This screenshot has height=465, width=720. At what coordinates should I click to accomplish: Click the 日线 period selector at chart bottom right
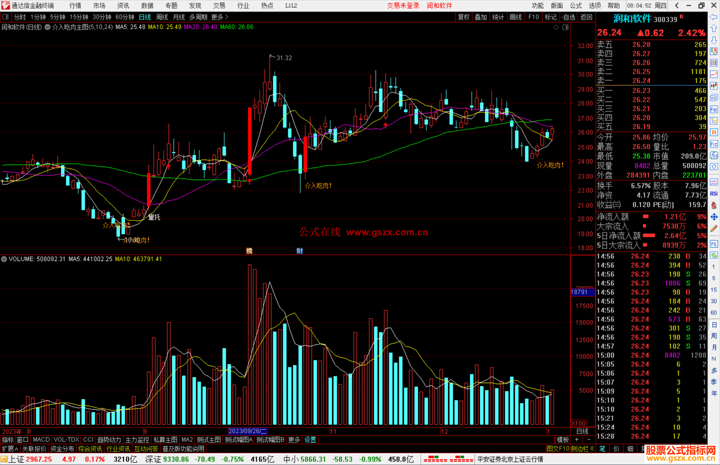pos(582,431)
